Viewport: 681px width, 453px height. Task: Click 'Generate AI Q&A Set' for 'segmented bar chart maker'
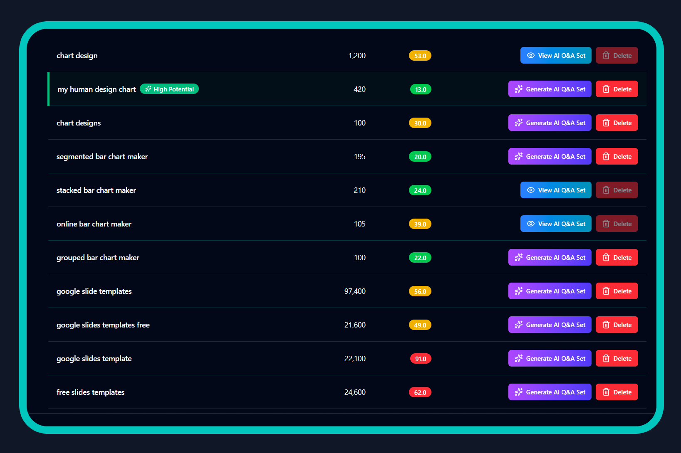(x=550, y=156)
